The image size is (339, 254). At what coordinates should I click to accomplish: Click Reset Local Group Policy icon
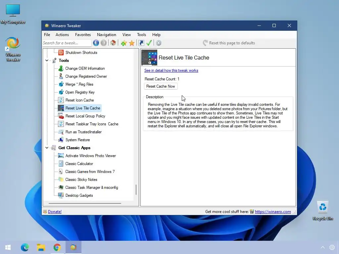[x=61, y=116]
